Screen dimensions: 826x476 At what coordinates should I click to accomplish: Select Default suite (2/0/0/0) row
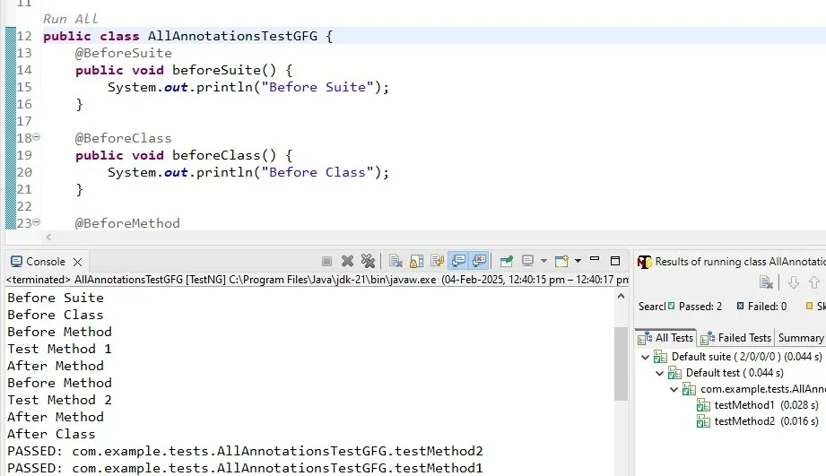[737, 357]
